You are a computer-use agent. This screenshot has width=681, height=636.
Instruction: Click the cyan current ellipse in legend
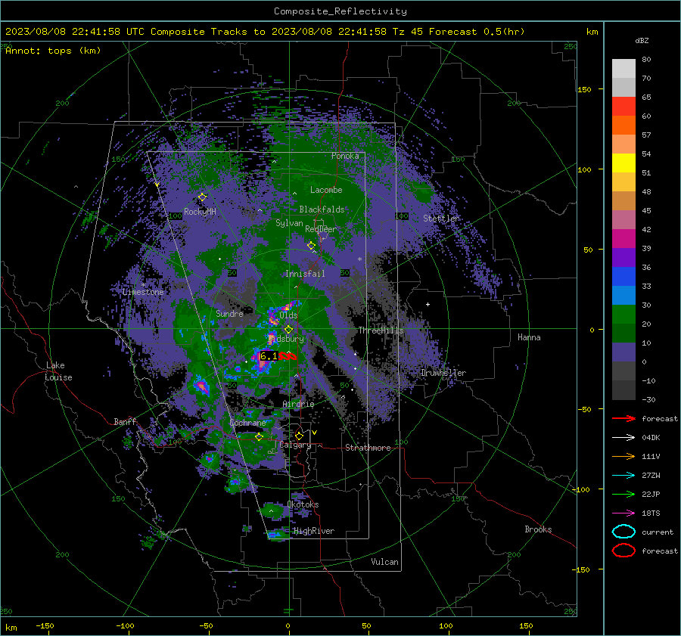tap(623, 532)
